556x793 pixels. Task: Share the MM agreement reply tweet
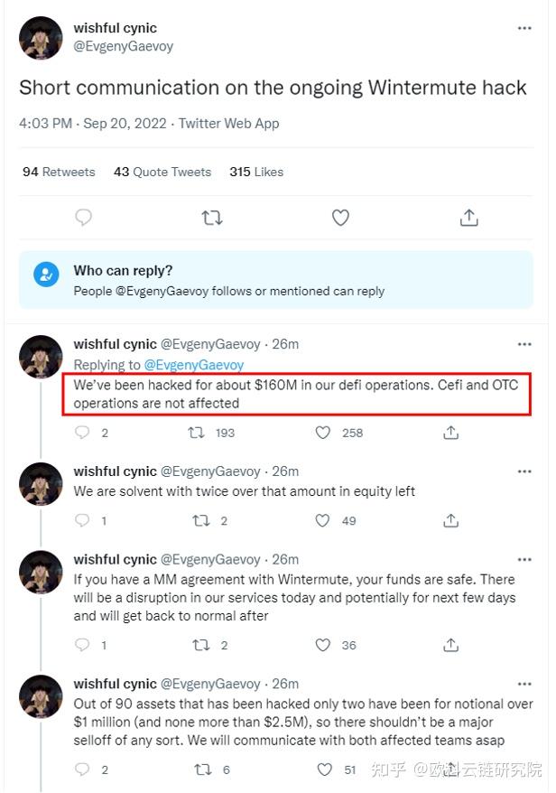point(450,645)
